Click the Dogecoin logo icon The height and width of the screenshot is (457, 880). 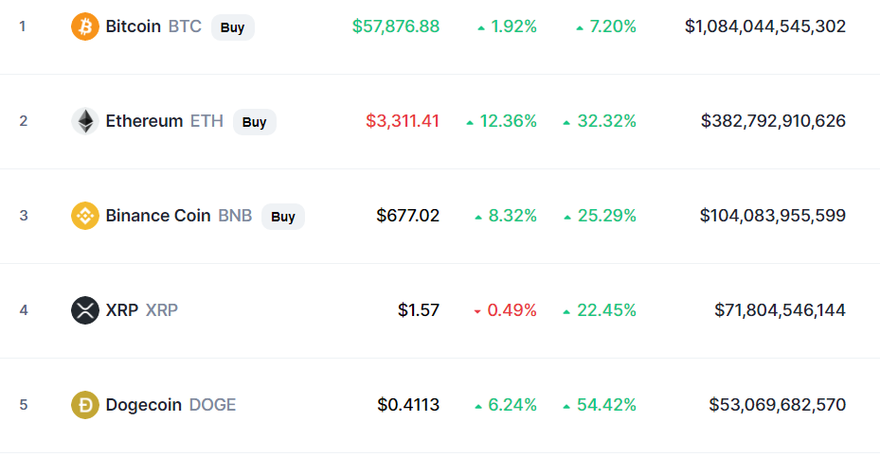[85, 405]
